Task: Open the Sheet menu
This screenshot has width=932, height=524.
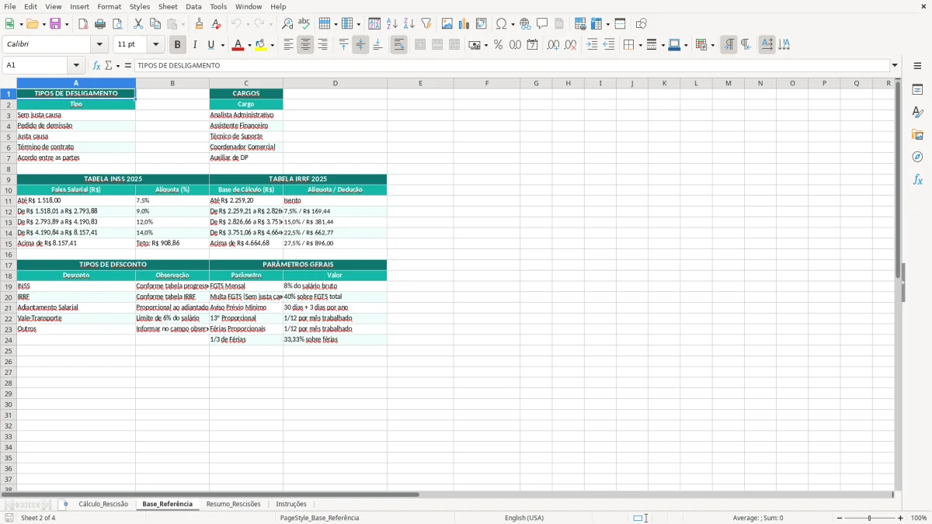Action: click(168, 6)
